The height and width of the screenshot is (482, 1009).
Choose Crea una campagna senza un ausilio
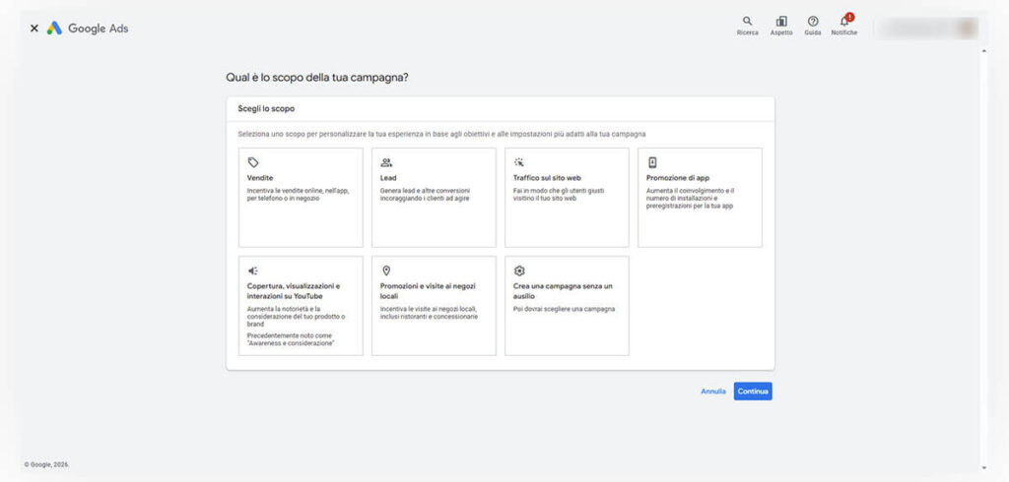click(567, 305)
